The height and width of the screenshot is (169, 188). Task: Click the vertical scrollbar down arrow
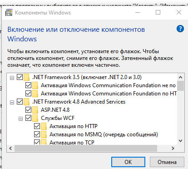pyautogui.click(x=180, y=141)
